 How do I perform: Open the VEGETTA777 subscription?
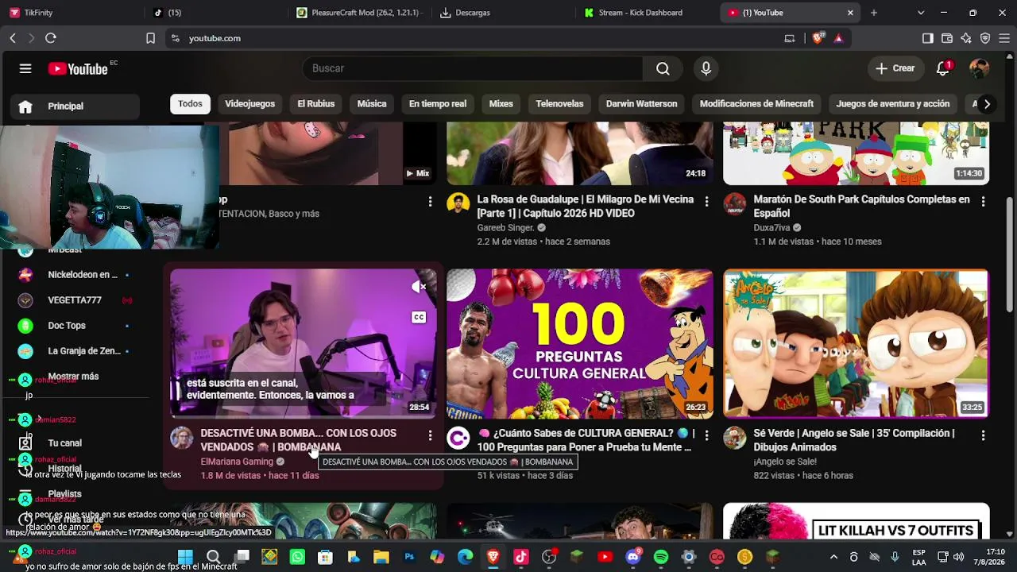pos(75,300)
